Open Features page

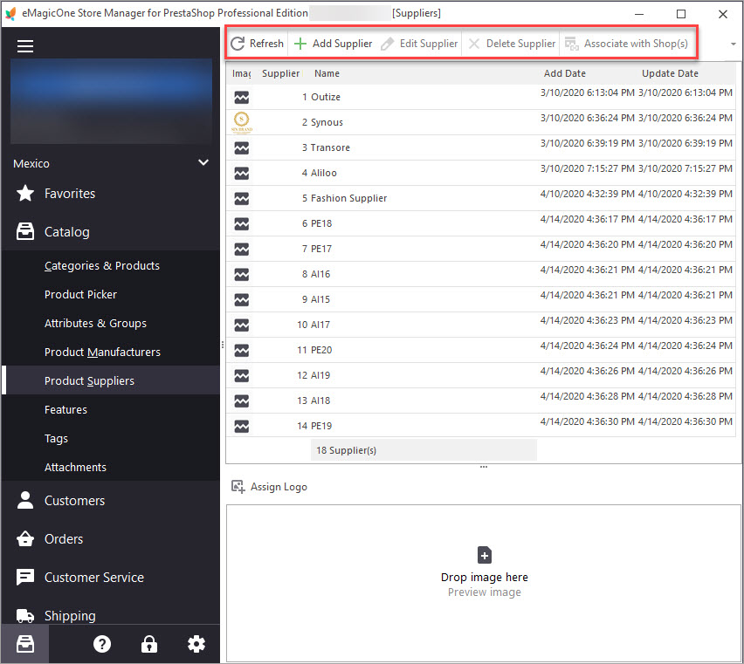tap(66, 409)
